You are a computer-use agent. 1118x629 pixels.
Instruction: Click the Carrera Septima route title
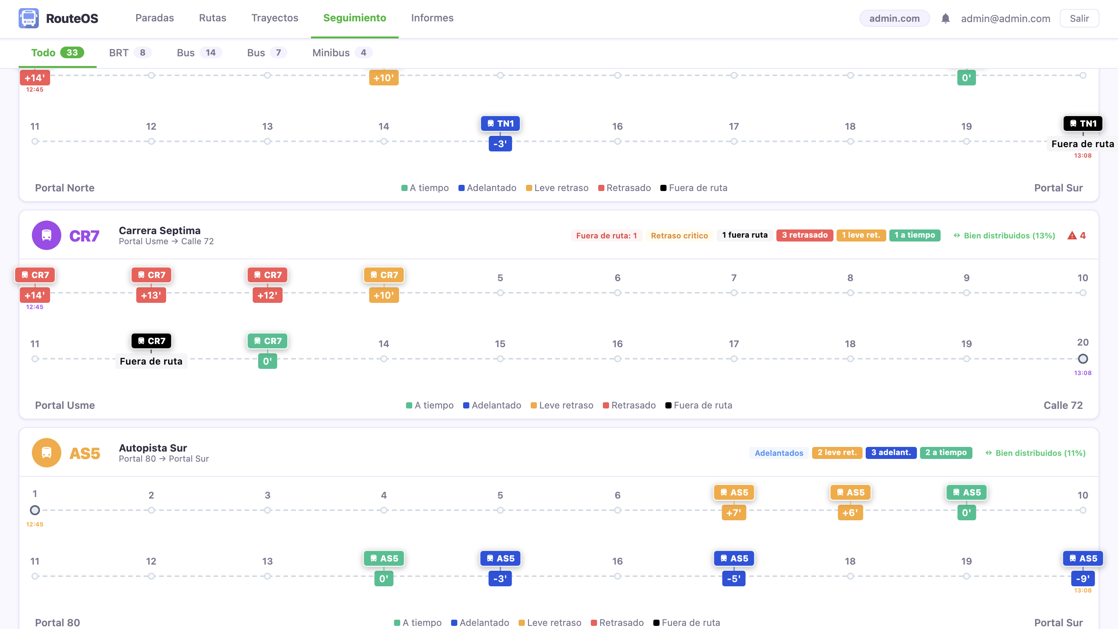160,230
